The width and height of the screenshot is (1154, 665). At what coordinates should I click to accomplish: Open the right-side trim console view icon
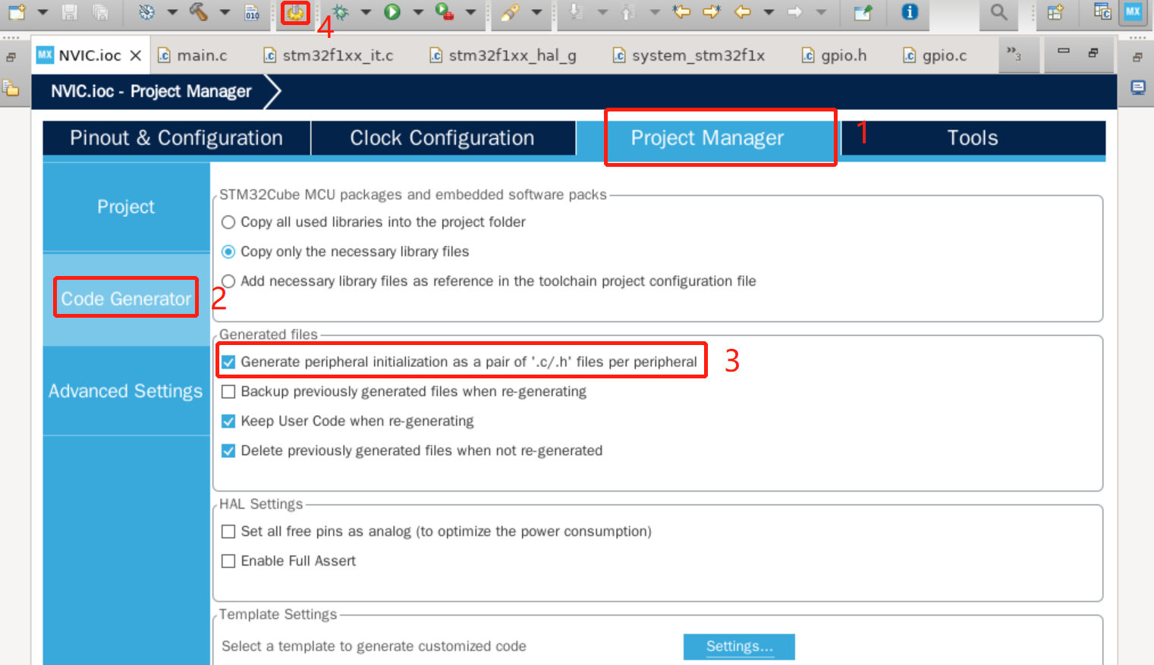(x=1138, y=87)
